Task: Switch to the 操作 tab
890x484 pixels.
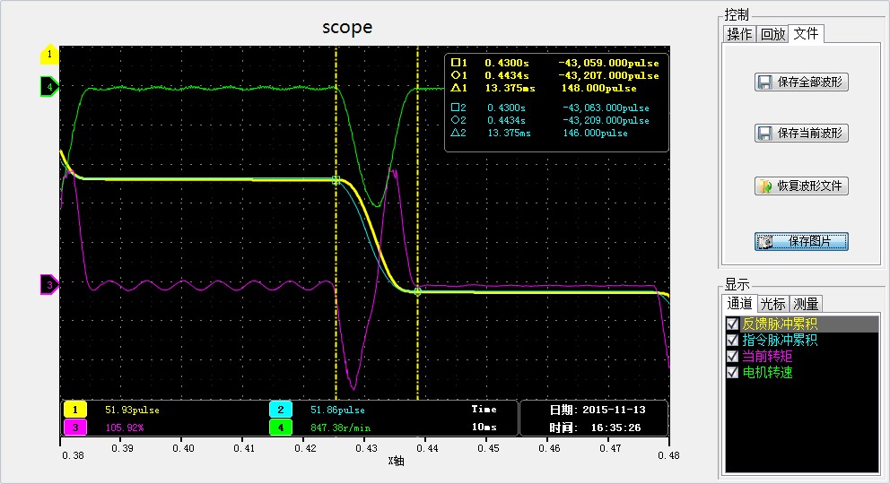Action: (x=740, y=34)
